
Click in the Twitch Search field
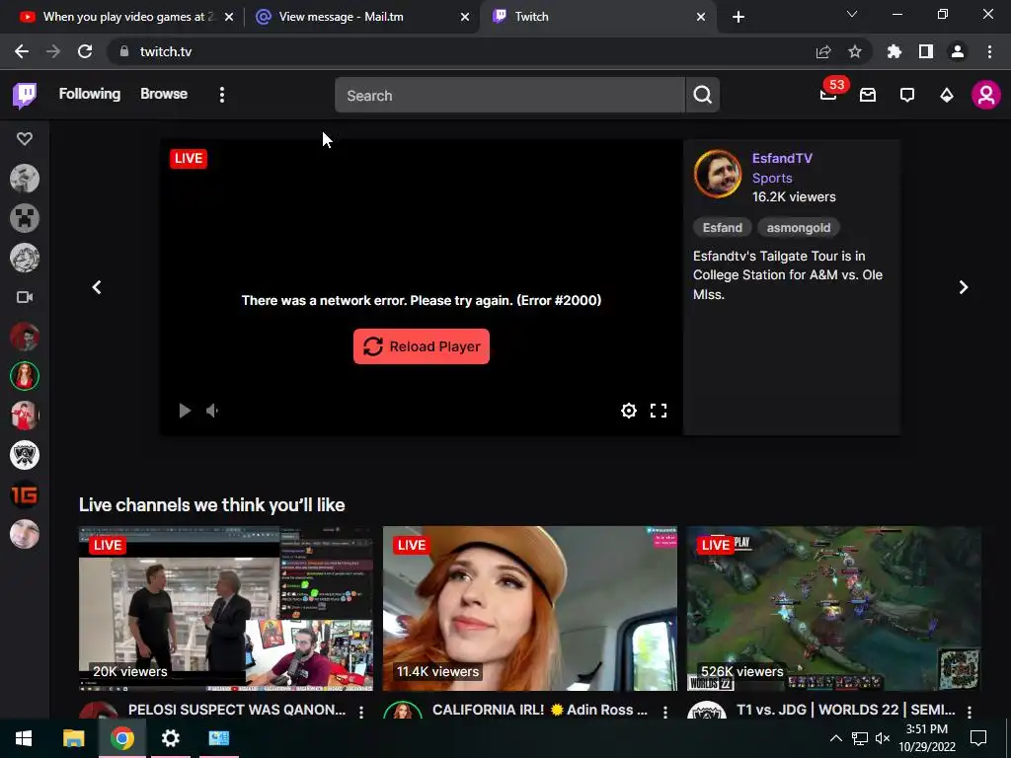[x=509, y=95]
